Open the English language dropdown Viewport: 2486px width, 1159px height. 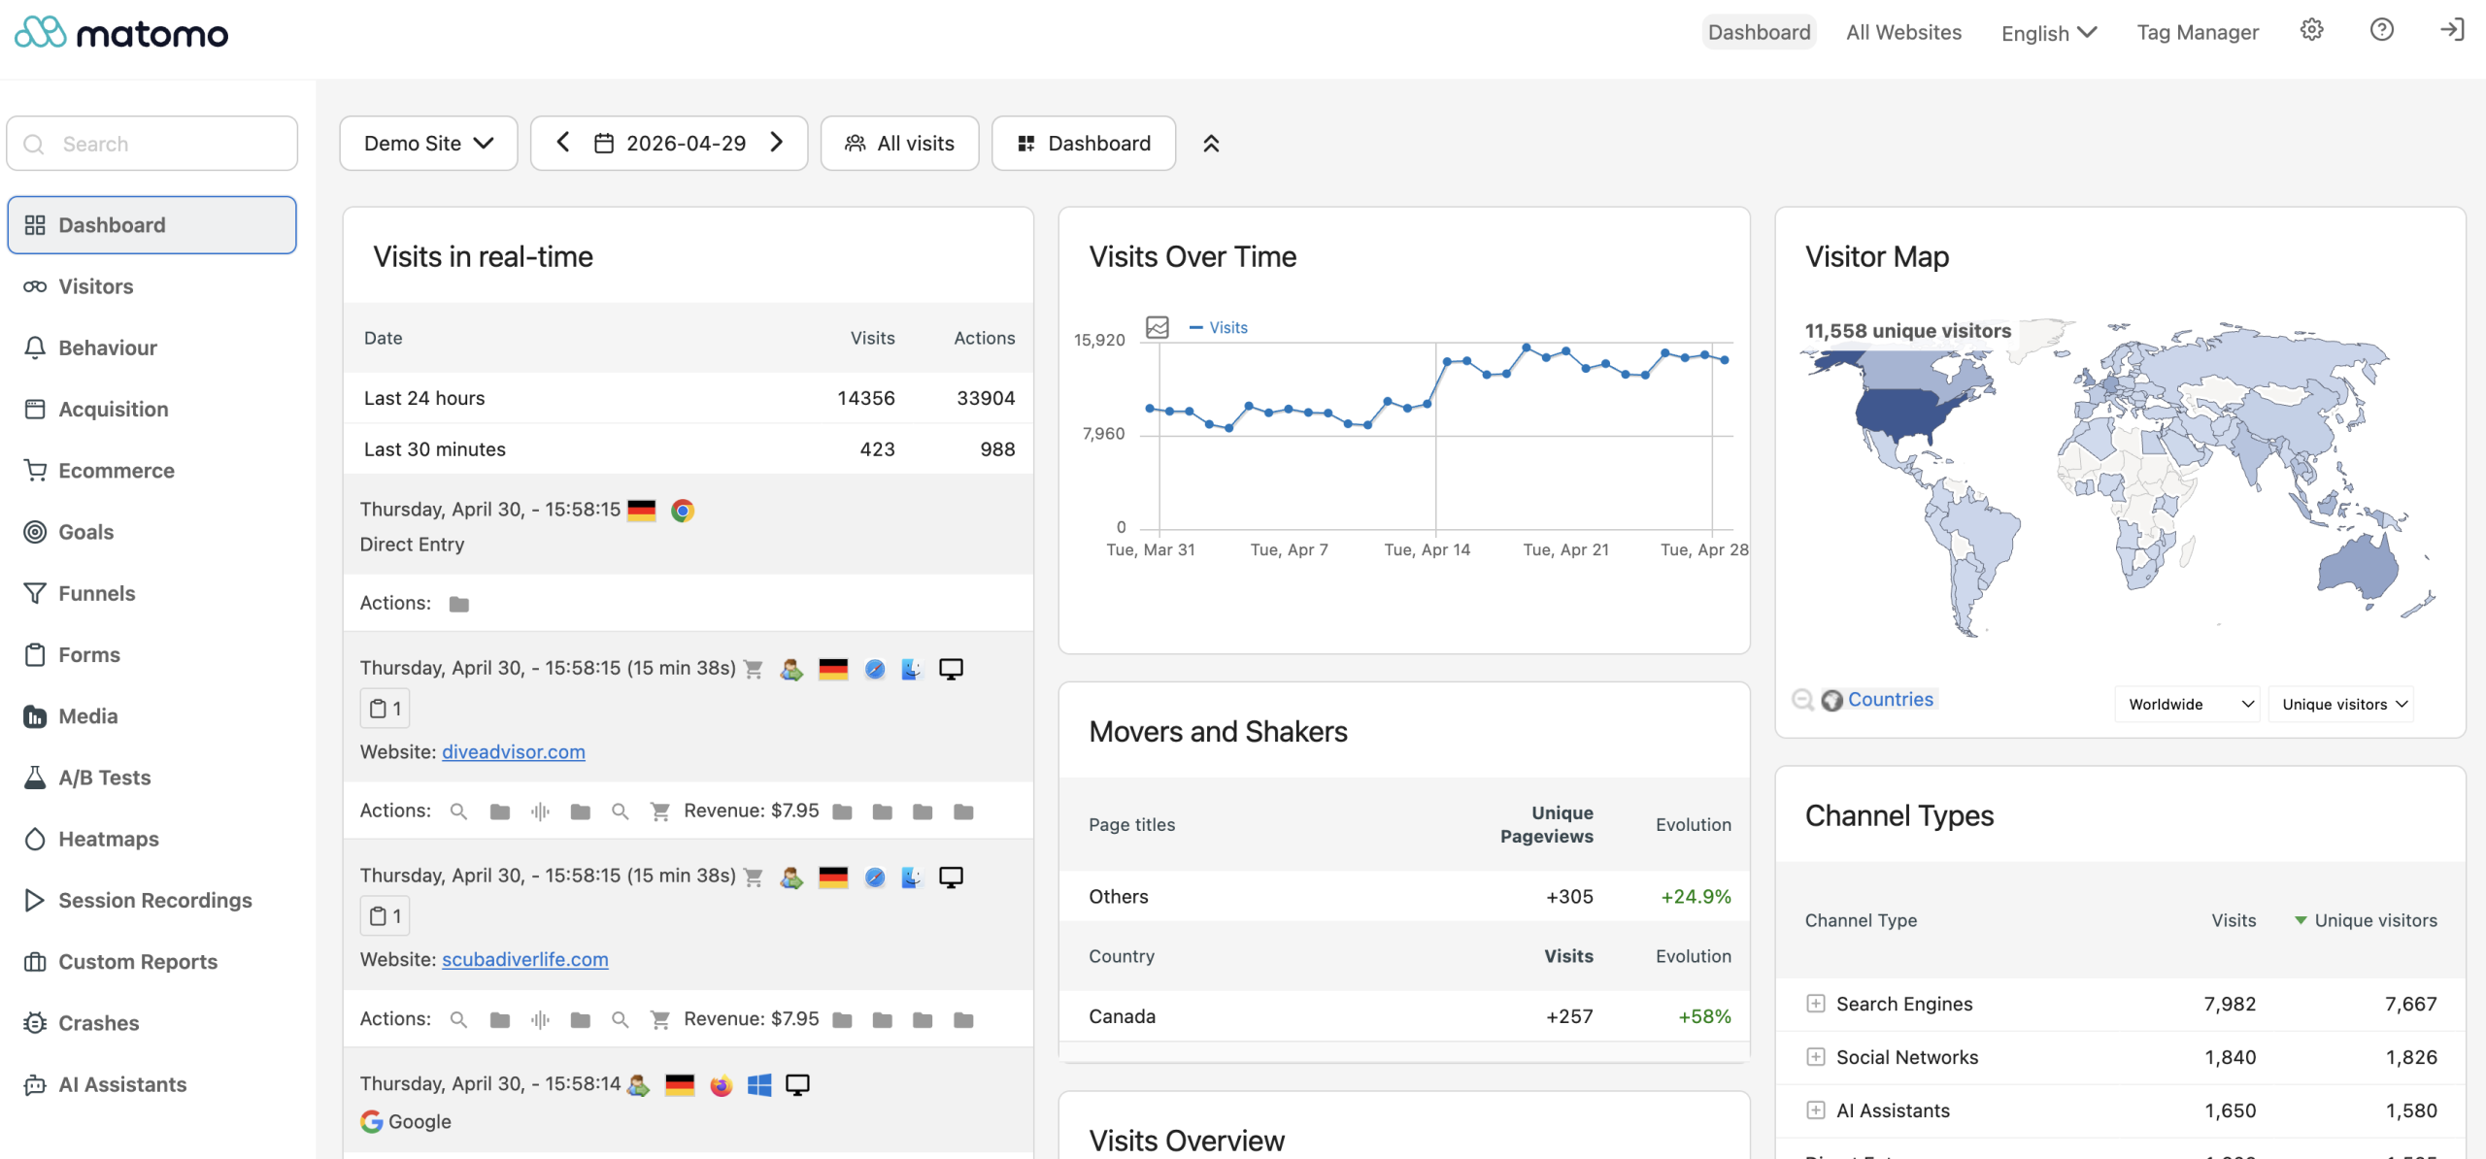click(2049, 33)
